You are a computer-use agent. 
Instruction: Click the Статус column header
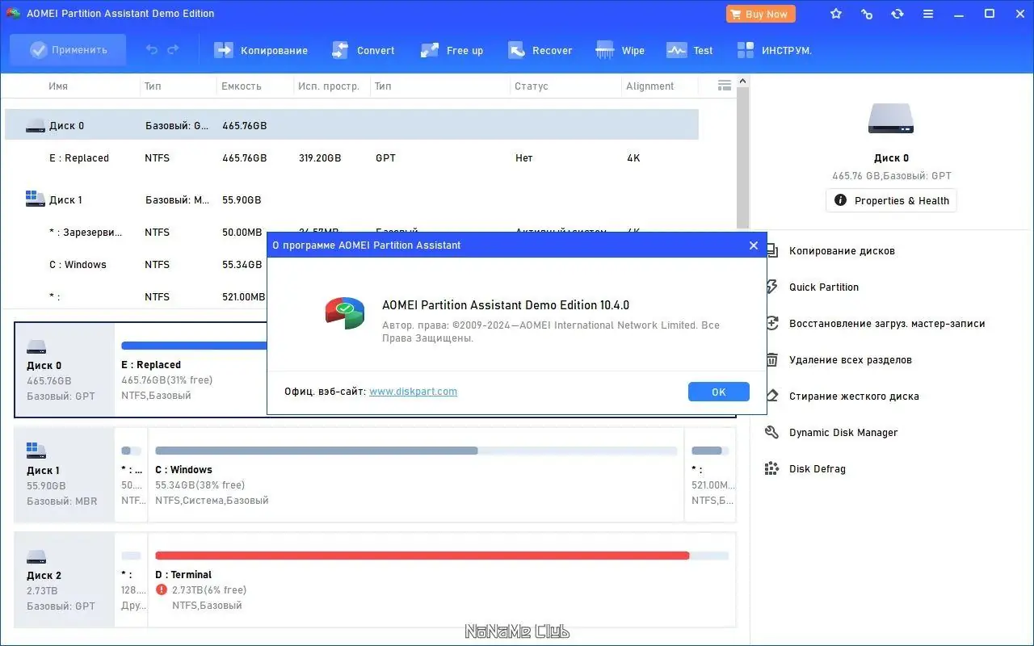[x=532, y=86]
